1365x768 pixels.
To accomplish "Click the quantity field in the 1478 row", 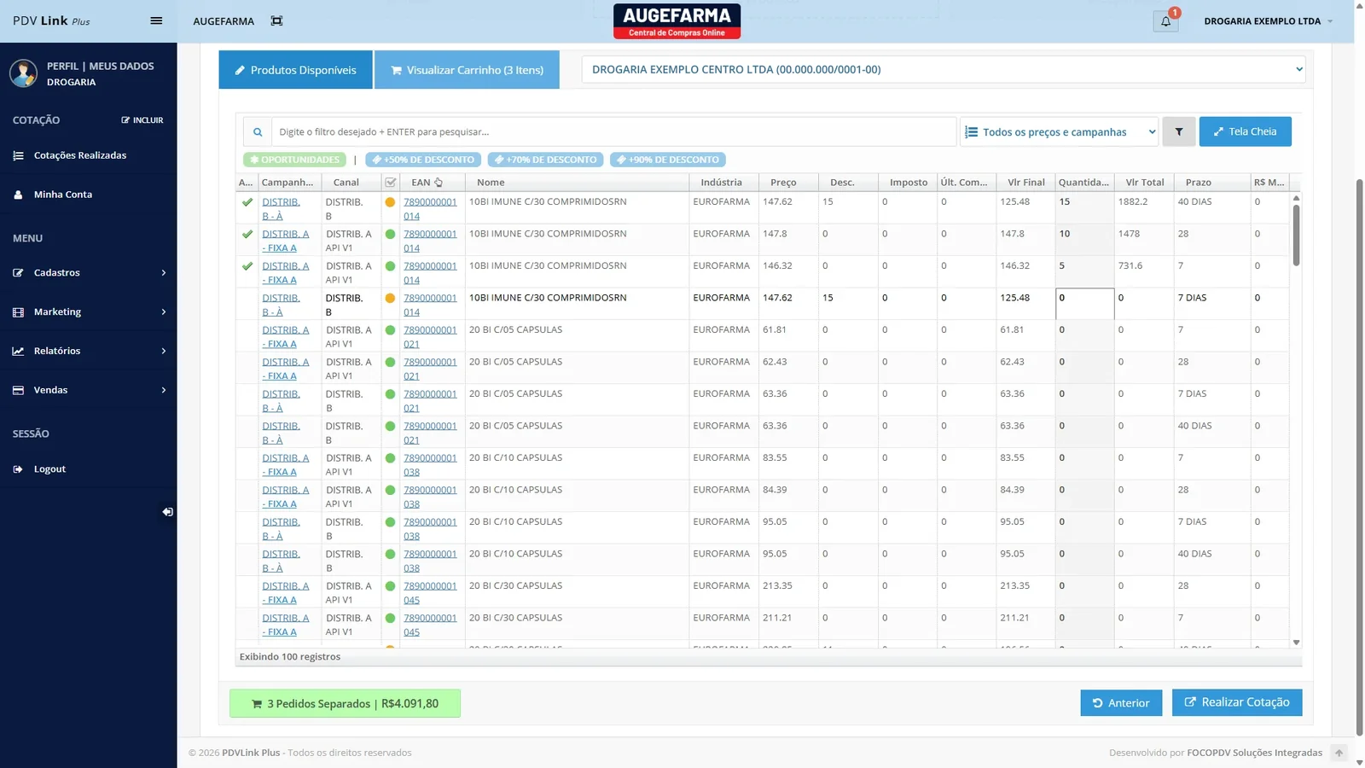I will [x=1084, y=241].
